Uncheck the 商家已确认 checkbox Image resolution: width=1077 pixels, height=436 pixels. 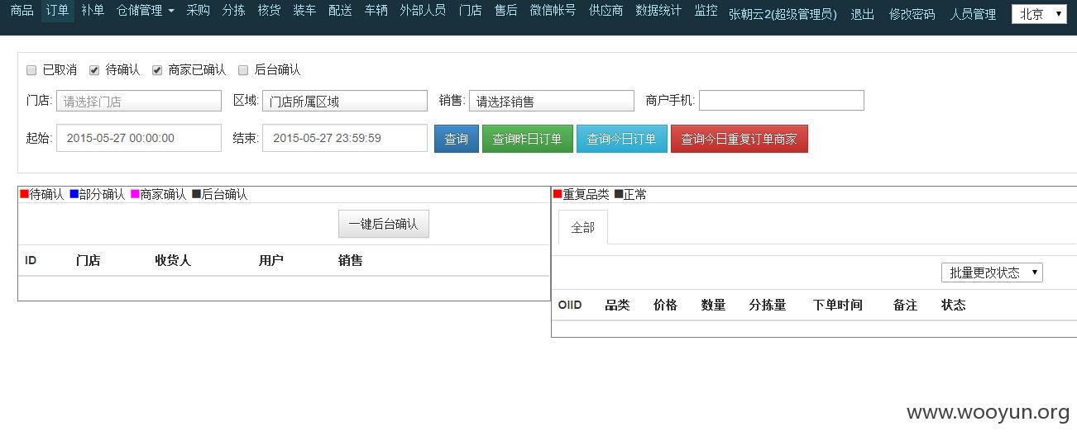[157, 70]
